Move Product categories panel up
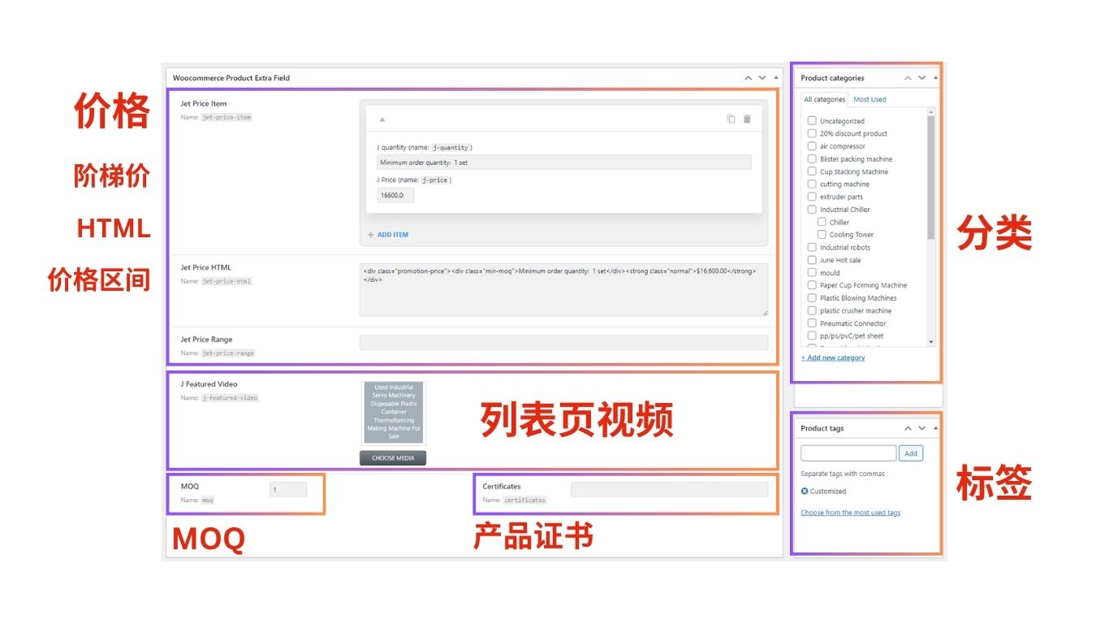 pos(908,78)
